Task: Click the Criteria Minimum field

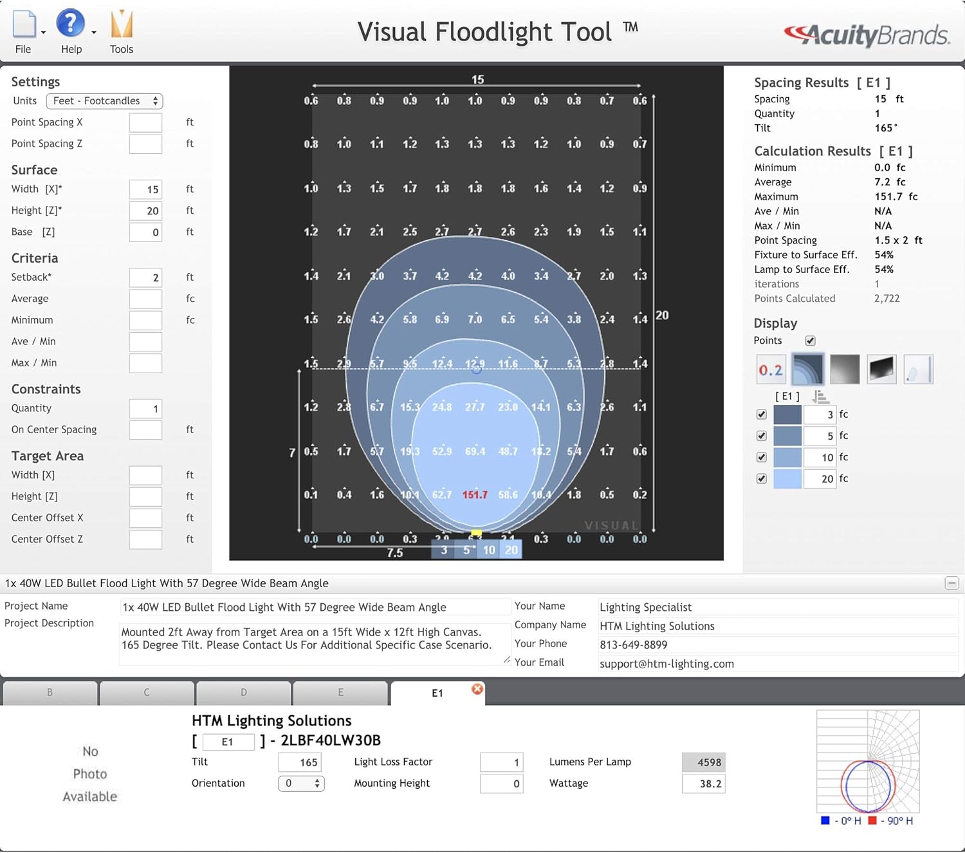Action: (145, 320)
